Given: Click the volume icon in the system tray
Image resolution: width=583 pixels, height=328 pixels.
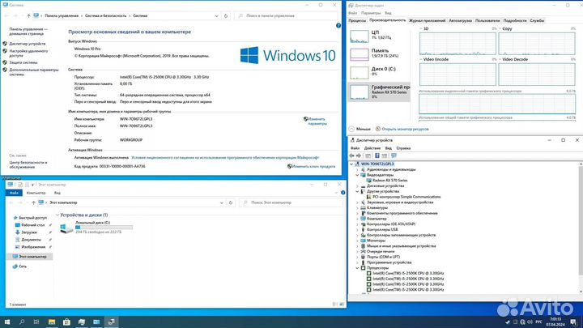Looking at the screenshot, I should pyautogui.click(x=530, y=322).
